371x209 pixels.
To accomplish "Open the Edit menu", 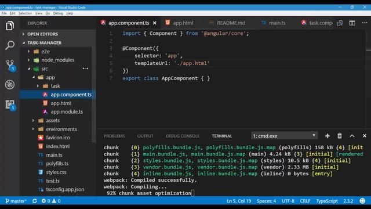I will click(x=12, y=13).
